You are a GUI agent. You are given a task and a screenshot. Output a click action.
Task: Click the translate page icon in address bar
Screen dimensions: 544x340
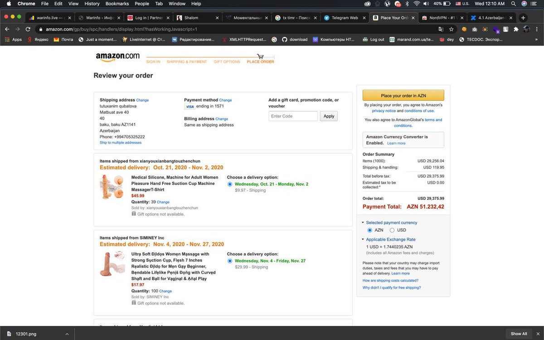click(x=441, y=29)
